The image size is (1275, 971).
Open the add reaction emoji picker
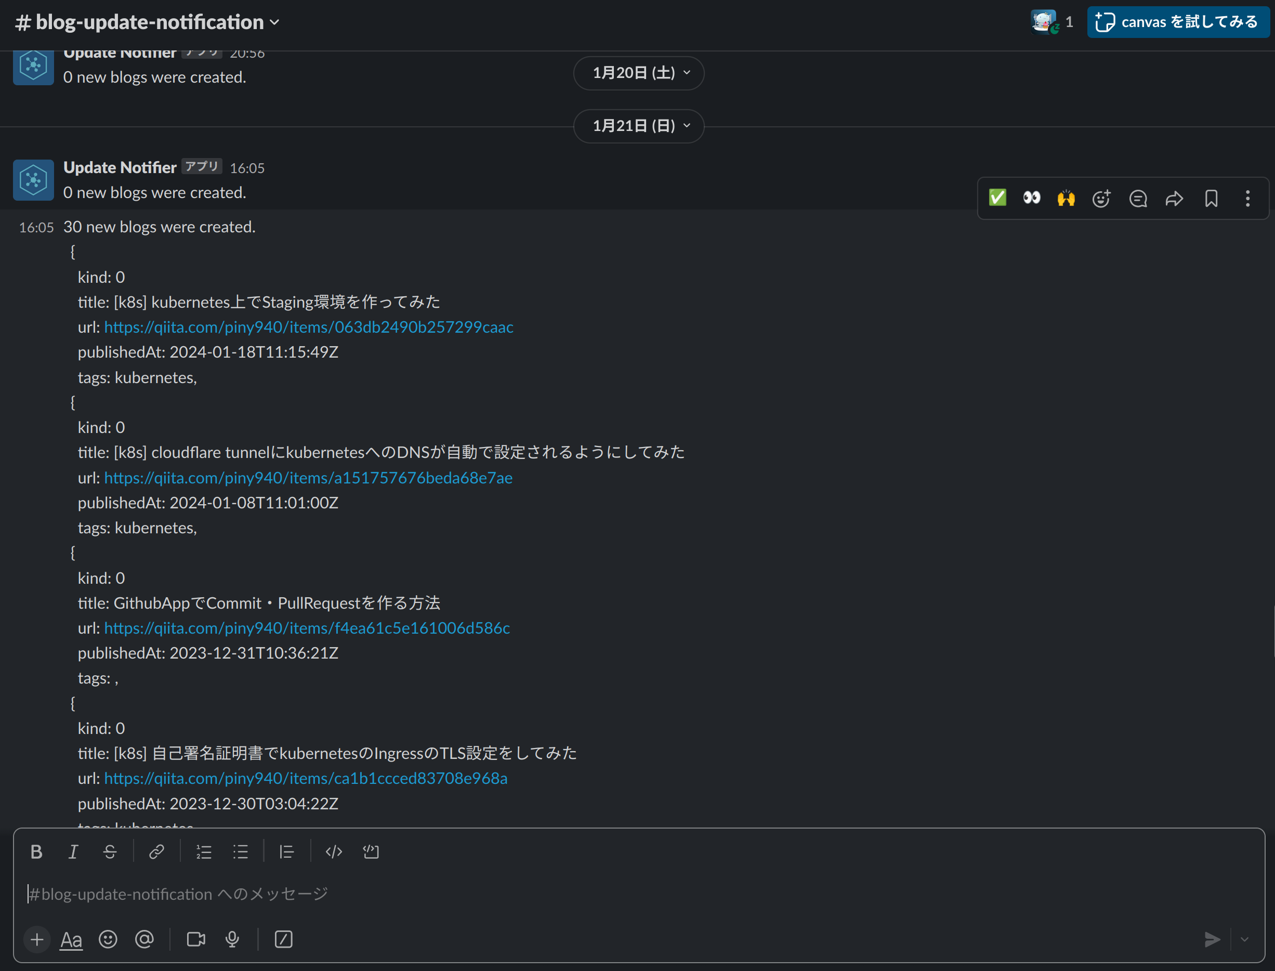pos(1101,198)
